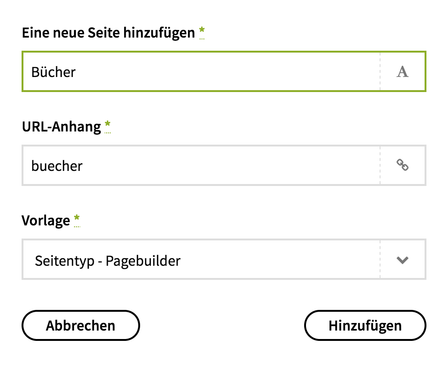Click the "Eine neue Seite hinzufügen" label

(x=108, y=33)
